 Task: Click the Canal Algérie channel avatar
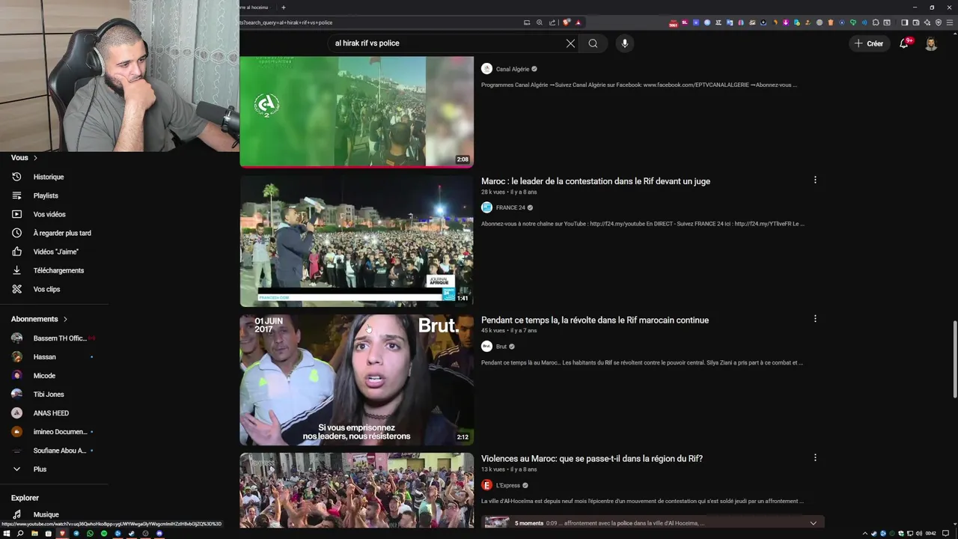click(x=486, y=69)
